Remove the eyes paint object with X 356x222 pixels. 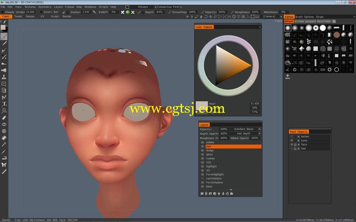pos(299,141)
